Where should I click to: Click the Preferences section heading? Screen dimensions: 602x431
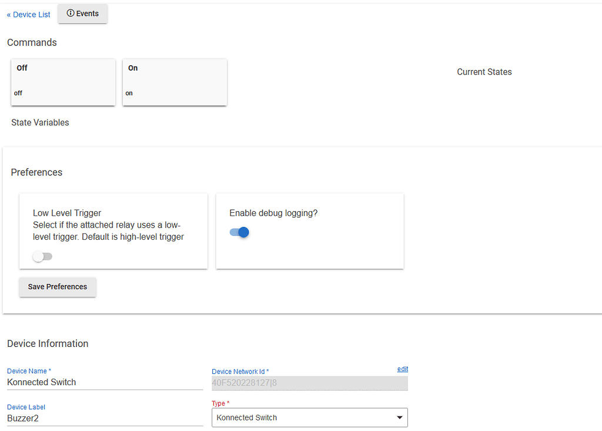pyautogui.click(x=36, y=172)
